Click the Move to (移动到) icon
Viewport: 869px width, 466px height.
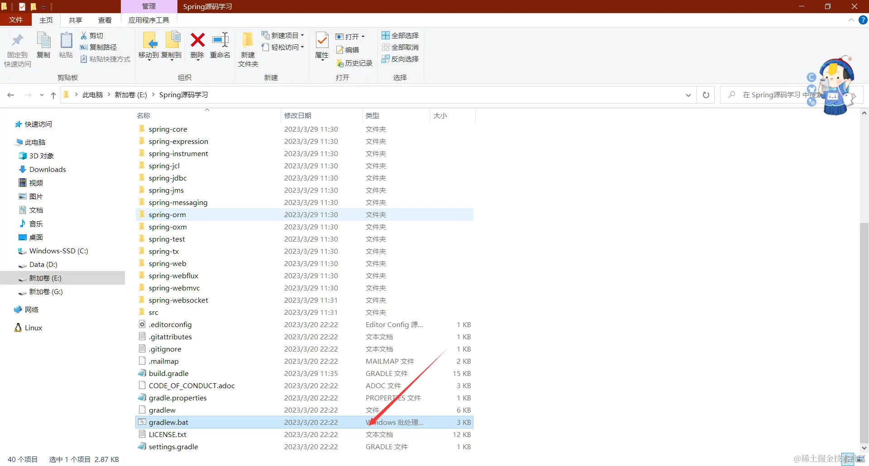point(149,40)
